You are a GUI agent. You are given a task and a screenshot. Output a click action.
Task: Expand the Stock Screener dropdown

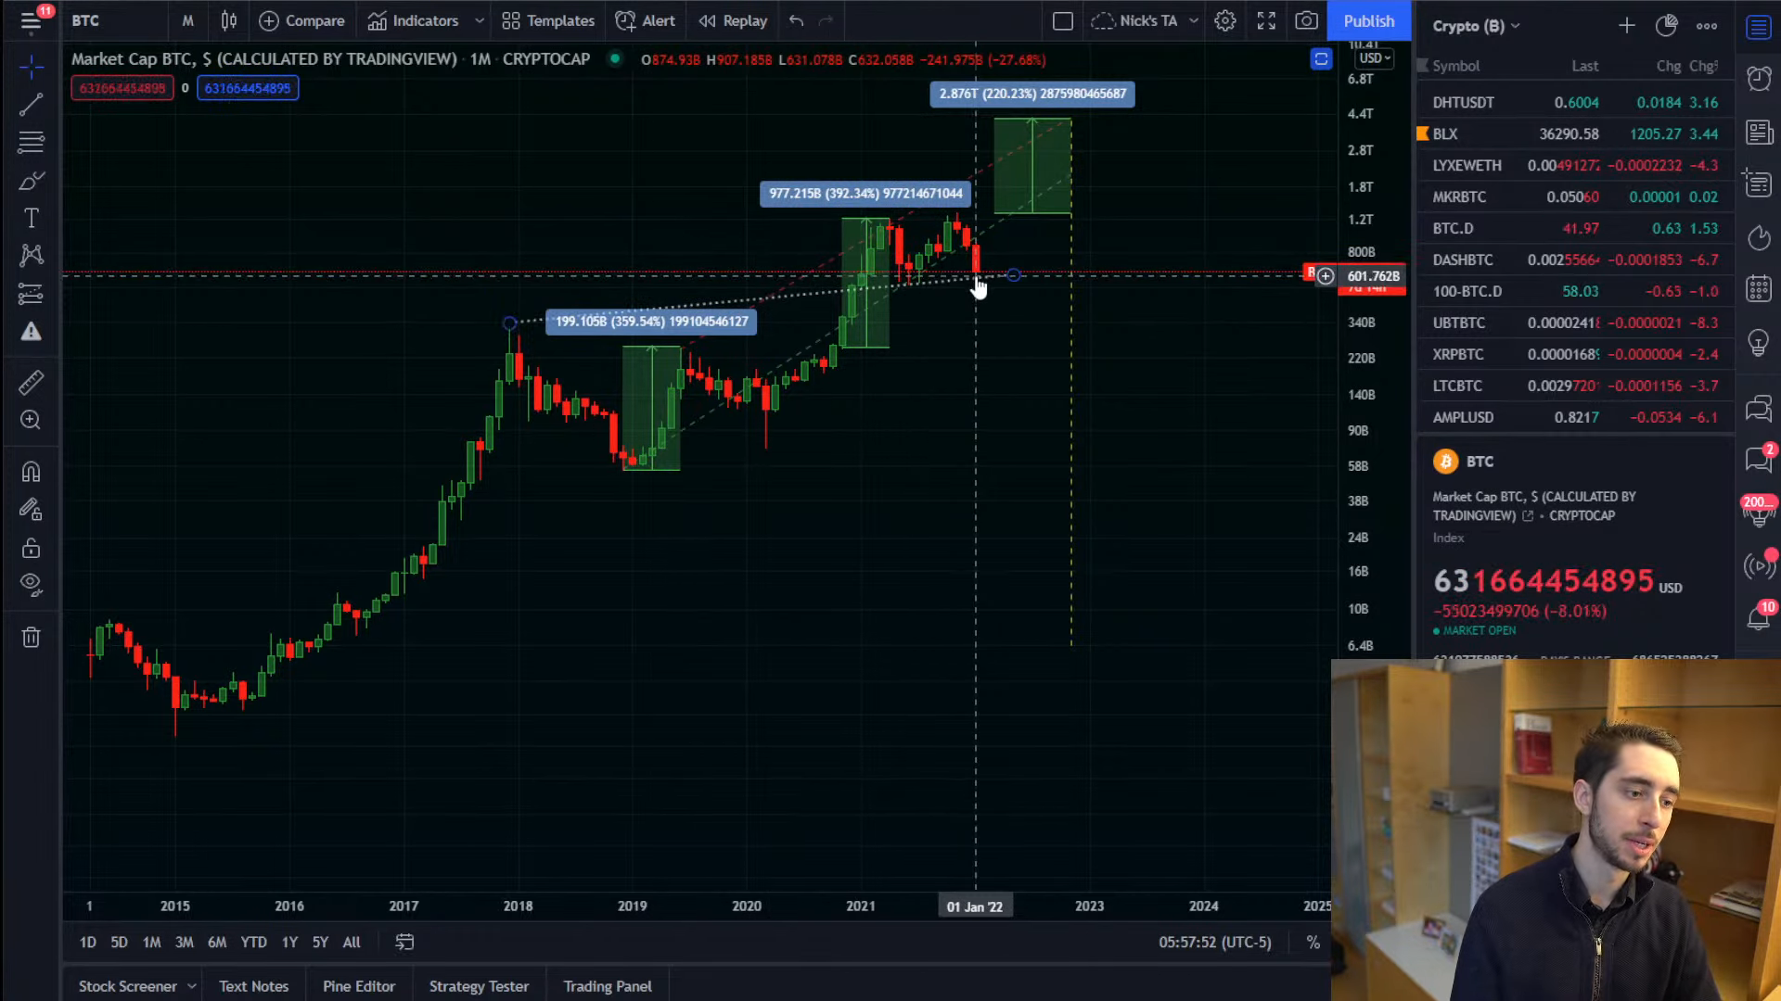point(192,986)
